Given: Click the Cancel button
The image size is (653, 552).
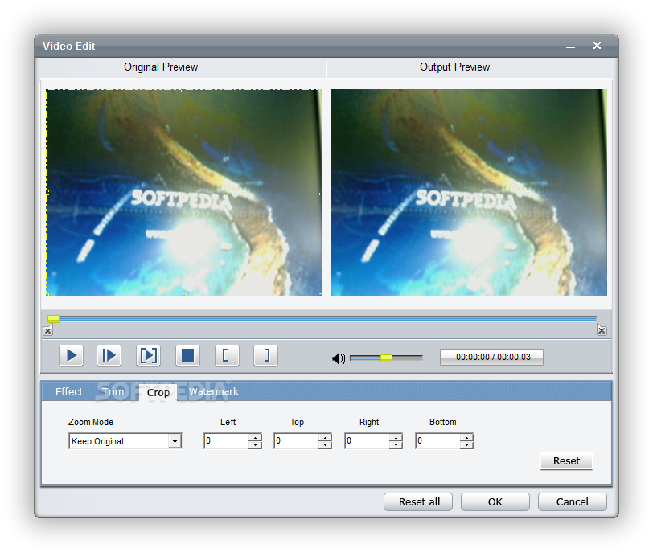Looking at the screenshot, I should click(573, 501).
